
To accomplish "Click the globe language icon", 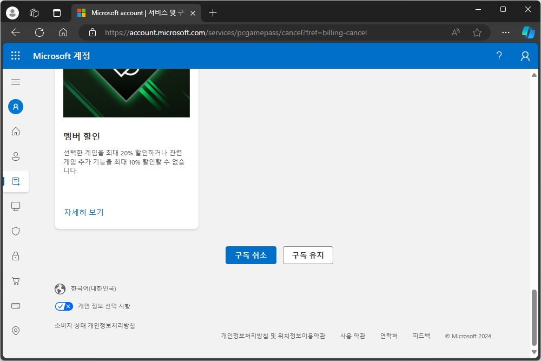I will pyautogui.click(x=60, y=288).
